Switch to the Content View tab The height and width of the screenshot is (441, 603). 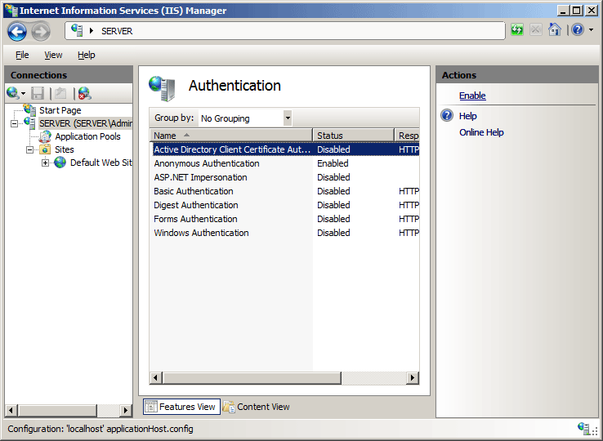click(x=263, y=407)
